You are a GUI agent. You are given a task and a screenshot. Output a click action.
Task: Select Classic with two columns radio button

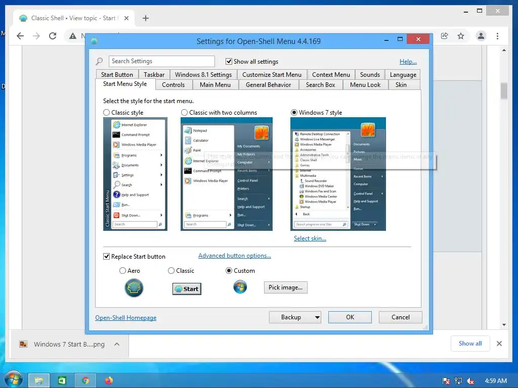(184, 113)
